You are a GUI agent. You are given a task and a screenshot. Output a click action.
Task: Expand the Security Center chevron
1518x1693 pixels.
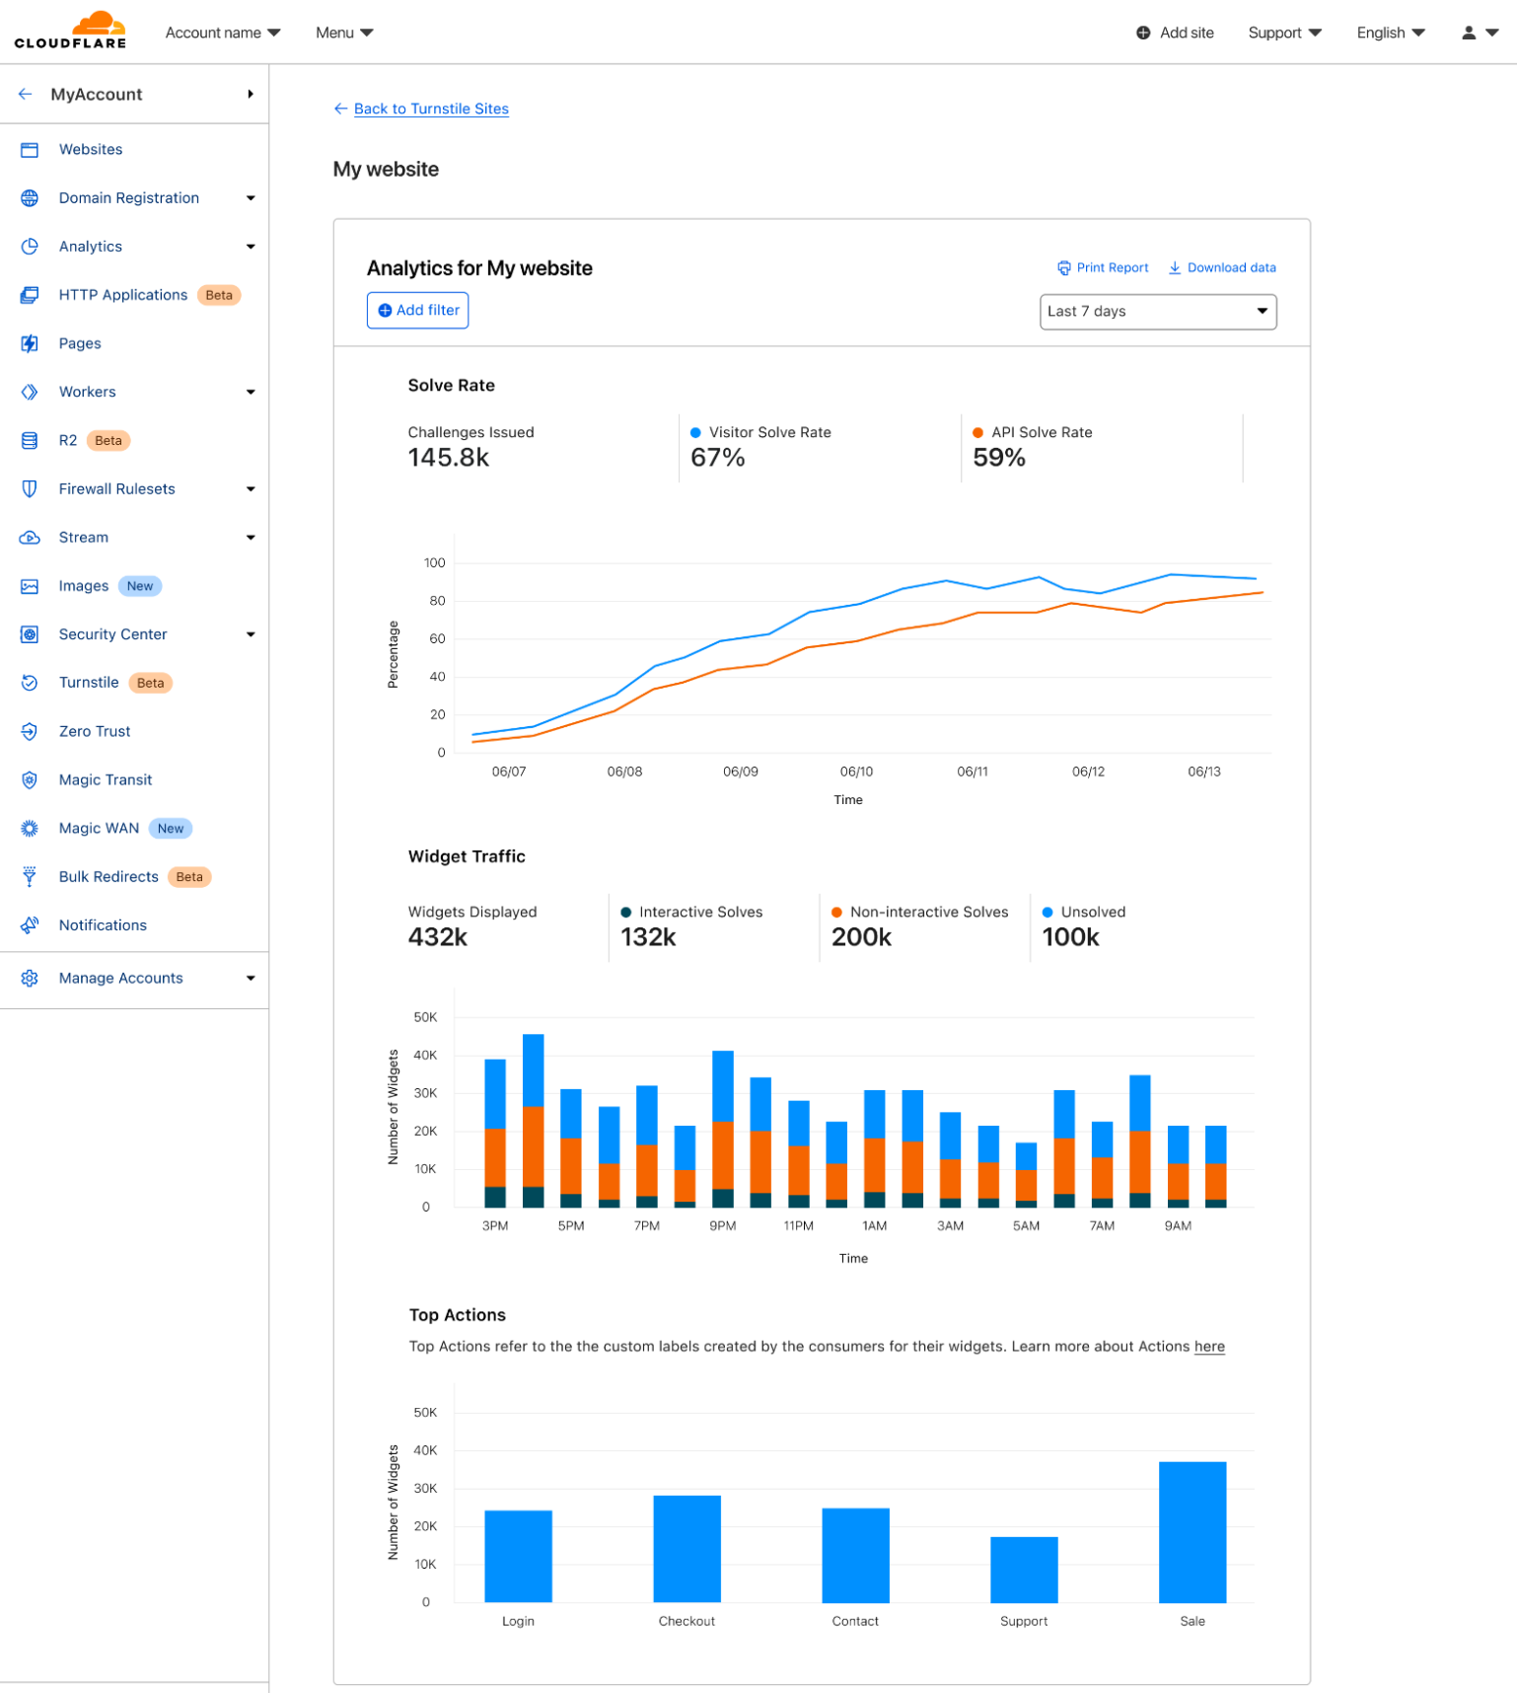click(x=251, y=634)
